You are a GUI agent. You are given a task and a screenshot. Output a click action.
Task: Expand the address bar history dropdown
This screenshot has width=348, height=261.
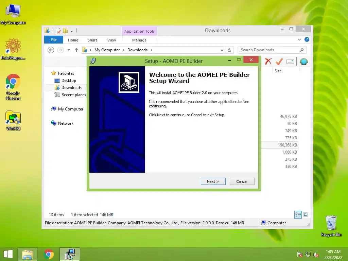pyautogui.click(x=222, y=50)
